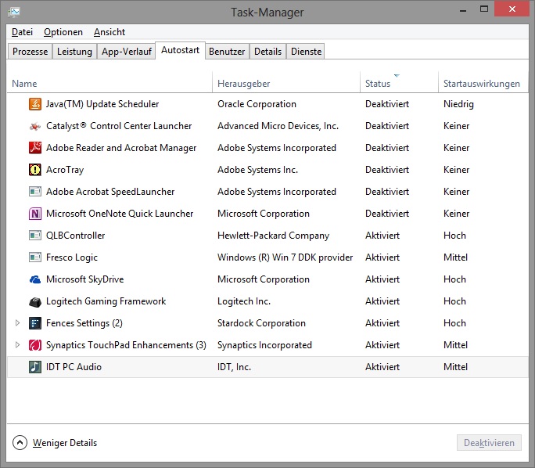Viewport: 535px width, 468px height.
Task: Collapse view with Weniger Details arrow icon
Action: [20, 443]
